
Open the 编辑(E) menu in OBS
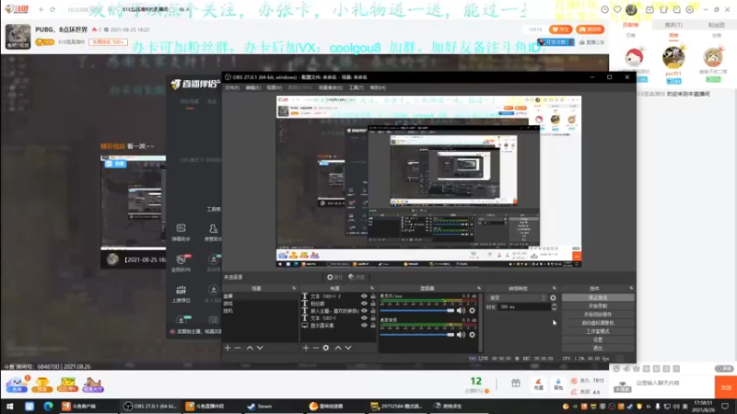pos(252,87)
